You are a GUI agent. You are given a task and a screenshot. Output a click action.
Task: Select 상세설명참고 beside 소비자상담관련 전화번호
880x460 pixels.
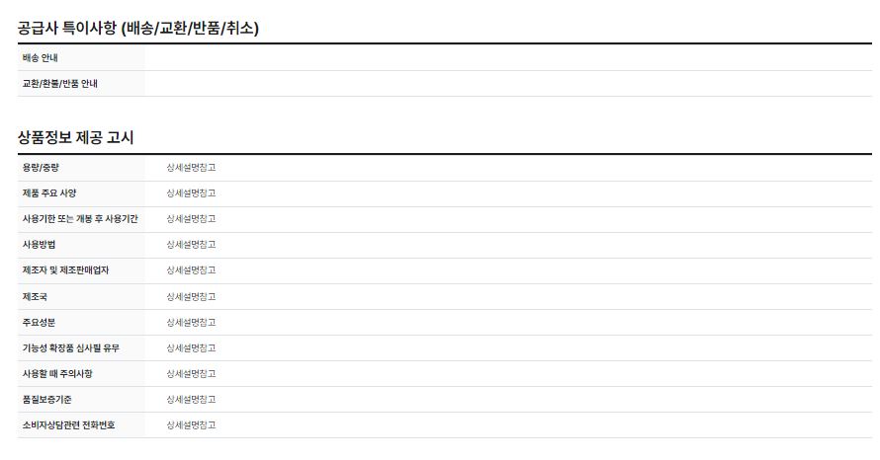coord(191,424)
